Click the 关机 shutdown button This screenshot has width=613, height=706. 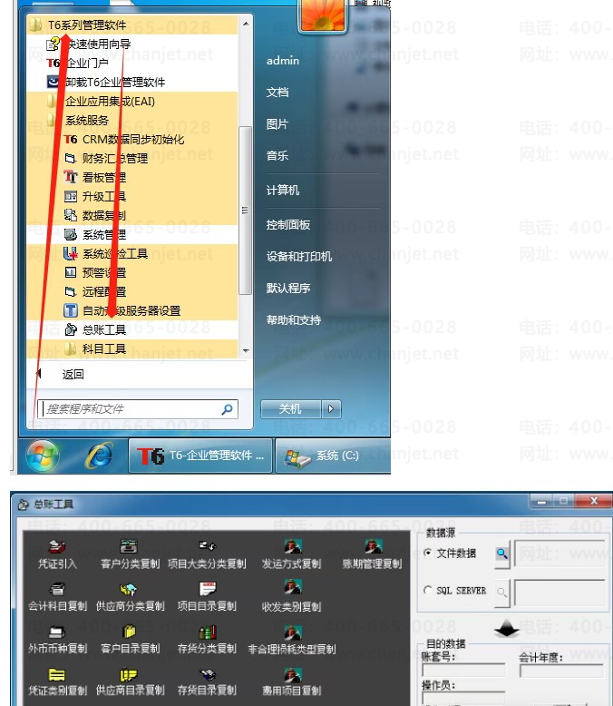click(x=291, y=409)
